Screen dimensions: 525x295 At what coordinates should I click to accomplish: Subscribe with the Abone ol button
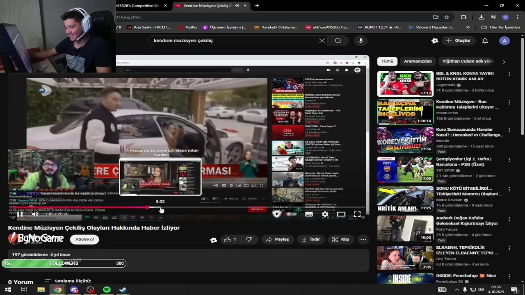(84, 239)
